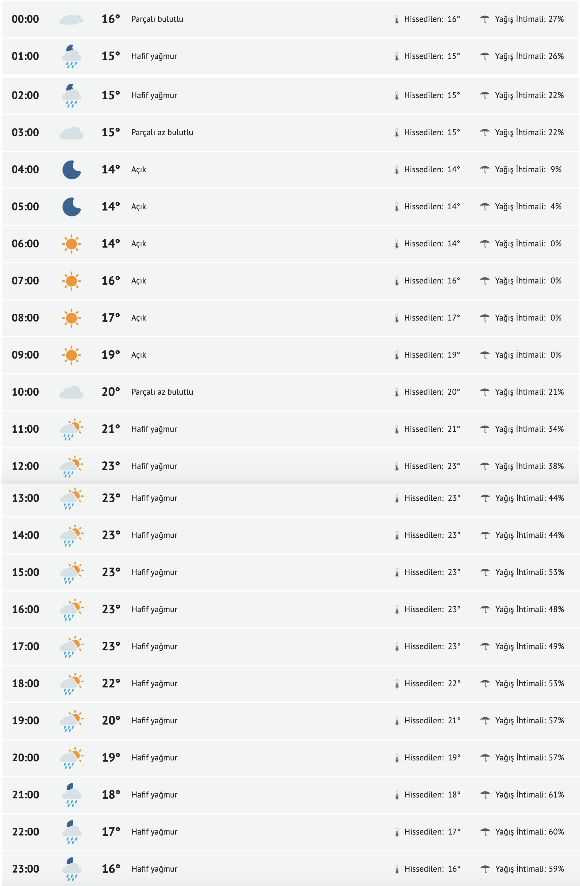Click the moon icon in the 04:00 row
580x886 pixels.
(x=71, y=170)
